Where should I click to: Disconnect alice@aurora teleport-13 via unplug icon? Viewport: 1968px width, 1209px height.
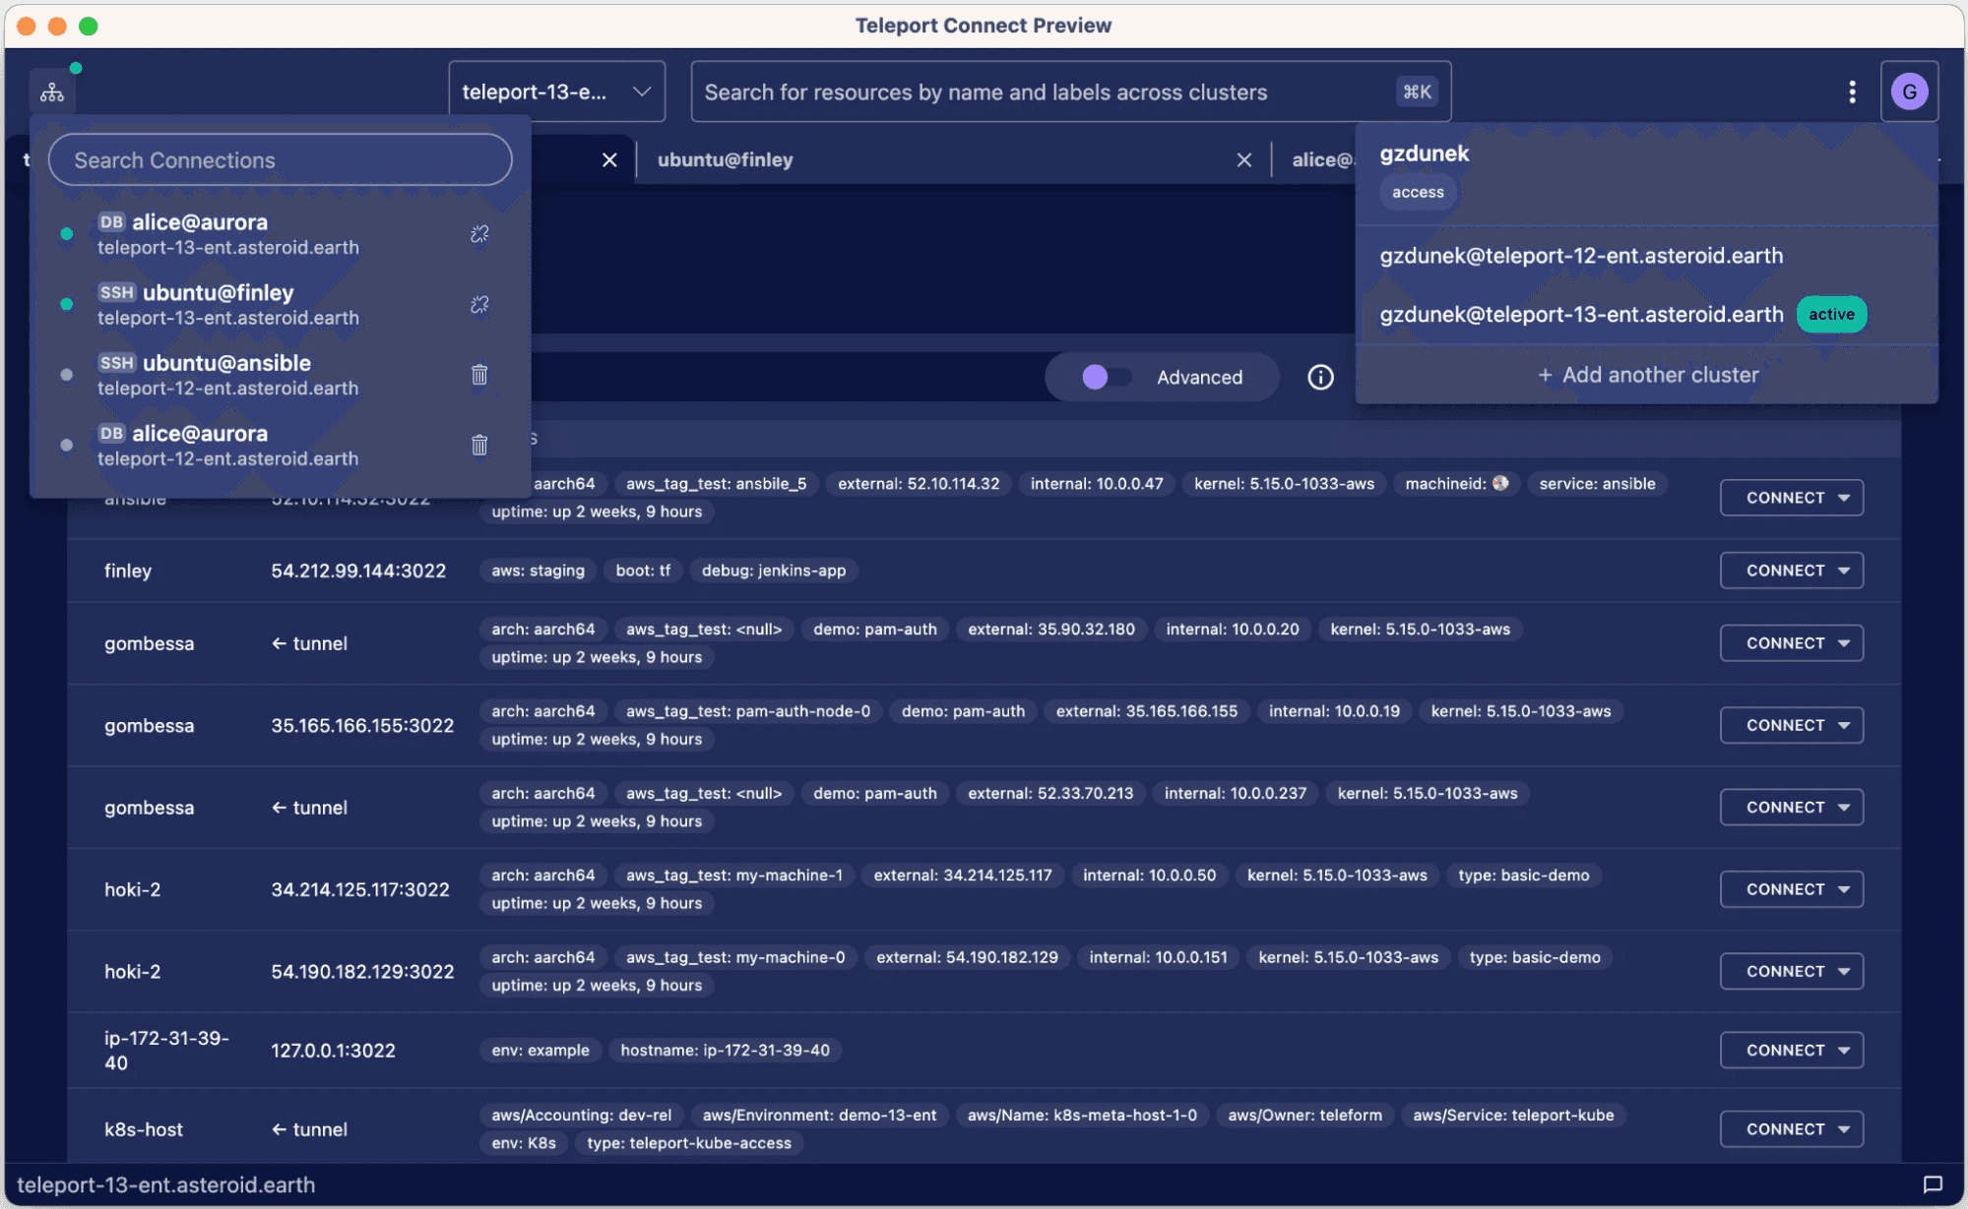tap(479, 234)
